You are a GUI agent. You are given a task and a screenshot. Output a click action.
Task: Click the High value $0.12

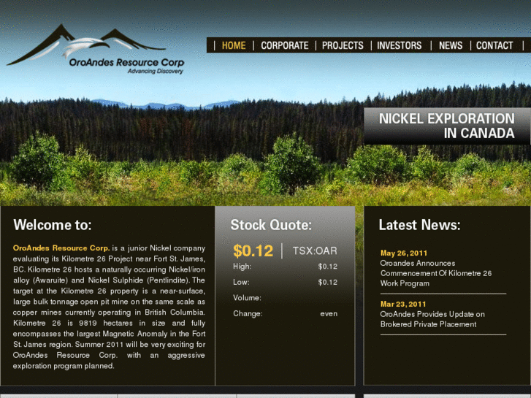327,267
